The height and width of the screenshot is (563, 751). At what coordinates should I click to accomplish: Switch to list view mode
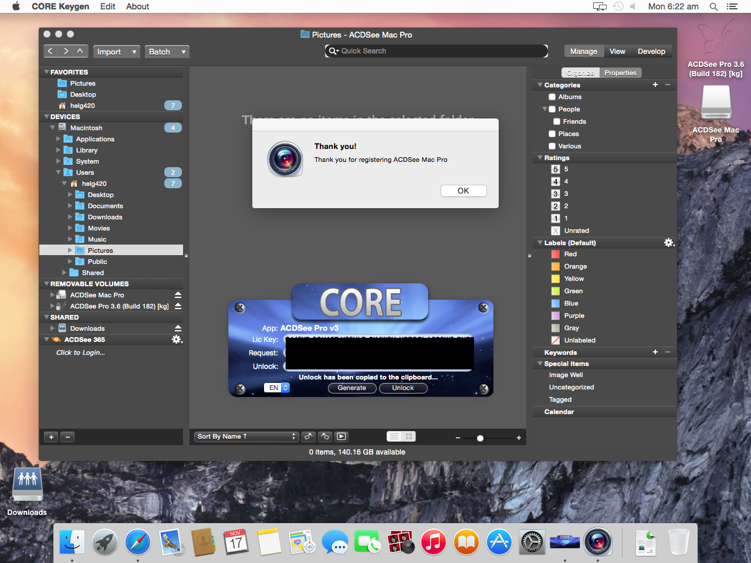394,436
